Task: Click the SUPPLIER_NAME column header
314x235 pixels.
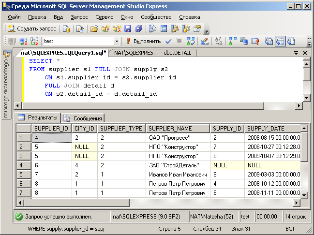Action: pos(178,129)
